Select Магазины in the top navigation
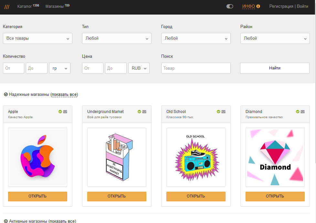Image resolution: width=316 pixels, height=223 pixels. [54, 6]
